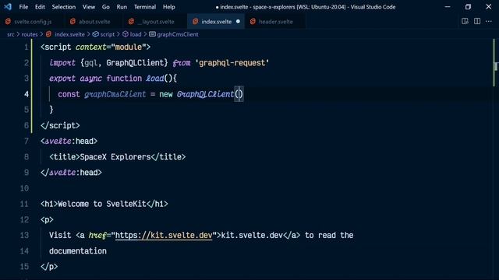Click the graphCmsClient breadcrumb
This screenshot has width=499, height=280.
(178, 34)
